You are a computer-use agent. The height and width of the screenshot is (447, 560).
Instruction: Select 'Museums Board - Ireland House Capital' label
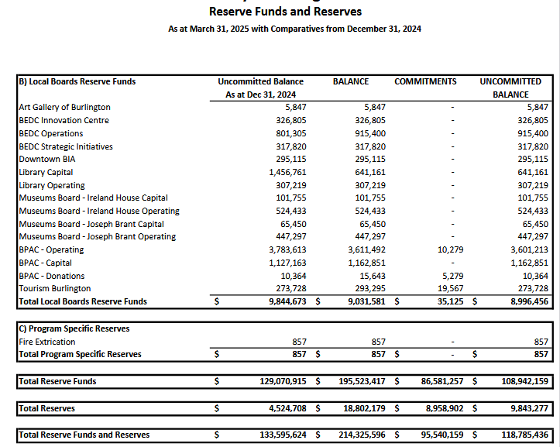(x=93, y=198)
